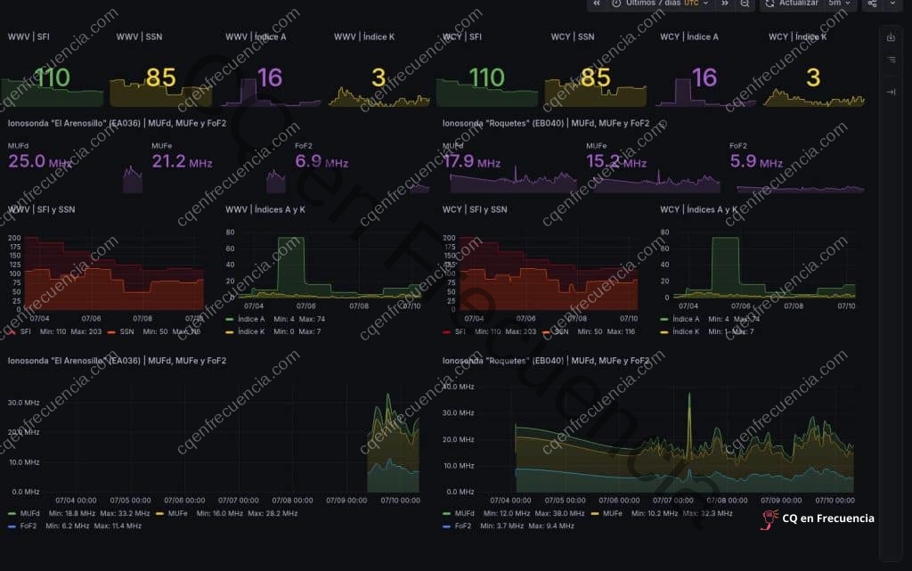Click the El Arenosillo MUFd 25.0 MHz stat

coord(39,161)
